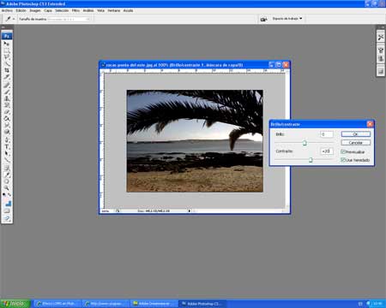Image resolution: width=386 pixels, height=308 pixels.
Task: Select the Quick Selection tool
Action: point(7,63)
